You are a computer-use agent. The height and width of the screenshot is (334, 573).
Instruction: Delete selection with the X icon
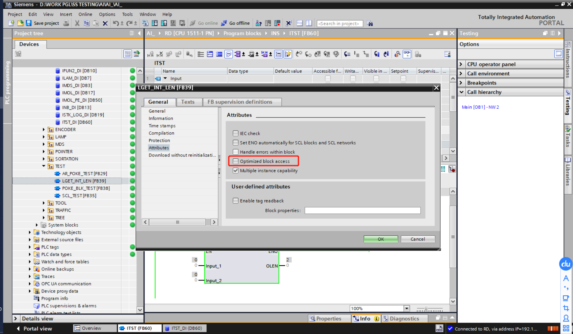click(105, 23)
